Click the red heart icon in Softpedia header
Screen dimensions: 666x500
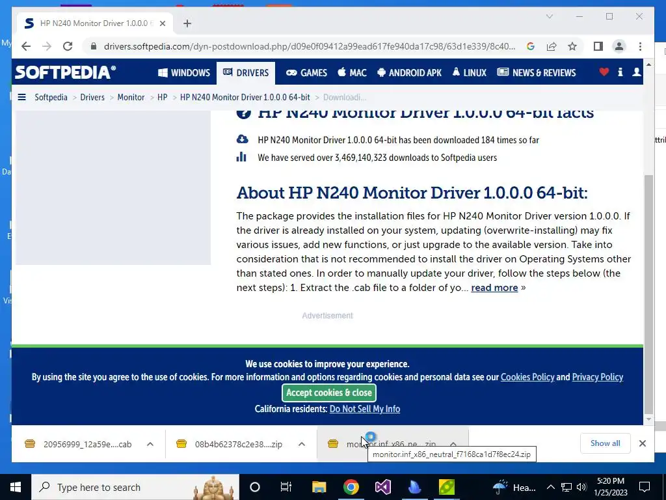coord(604,72)
